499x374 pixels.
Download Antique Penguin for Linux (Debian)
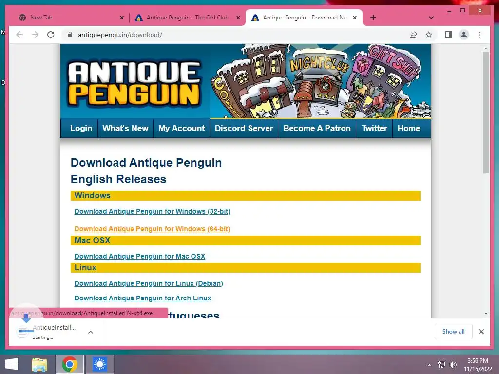point(149,283)
